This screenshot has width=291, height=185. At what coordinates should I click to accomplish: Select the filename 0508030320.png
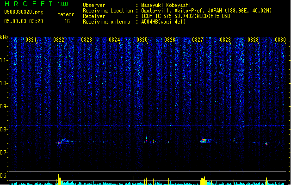pos(24,12)
